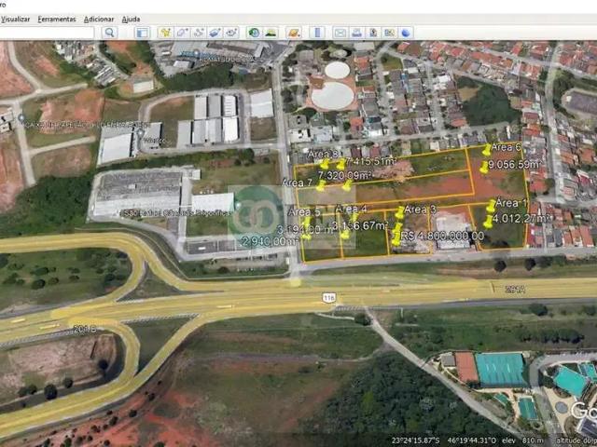The width and height of the screenshot is (597, 447).
Task: Click the Area 5 placemark label
Action: tap(304, 211)
